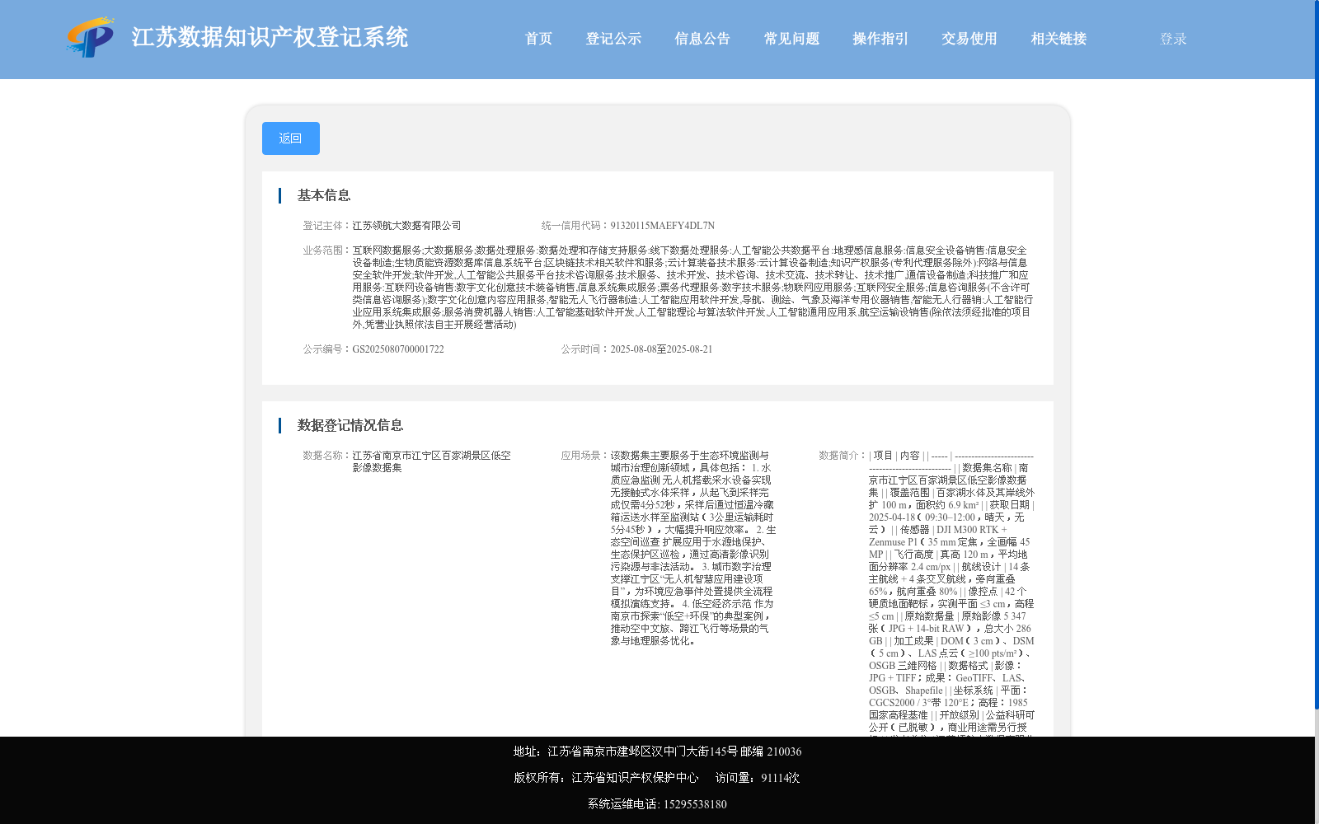Click the 登录 link
The height and width of the screenshot is (824, 1319).
pyautogui.click(x=1173, y=39)
